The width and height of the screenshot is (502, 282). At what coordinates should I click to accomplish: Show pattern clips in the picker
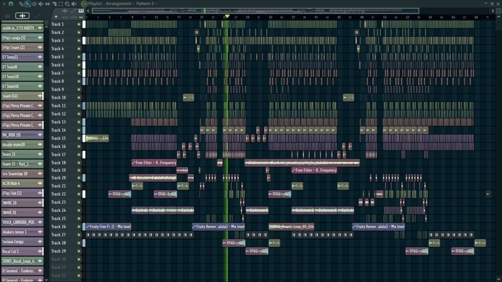tap(7, 16)
